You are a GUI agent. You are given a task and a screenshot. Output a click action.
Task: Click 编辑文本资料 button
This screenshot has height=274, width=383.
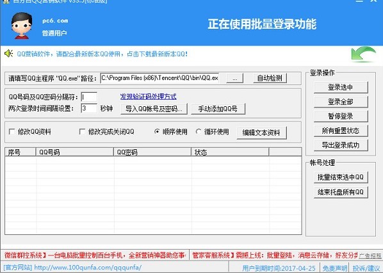(261, 133)
